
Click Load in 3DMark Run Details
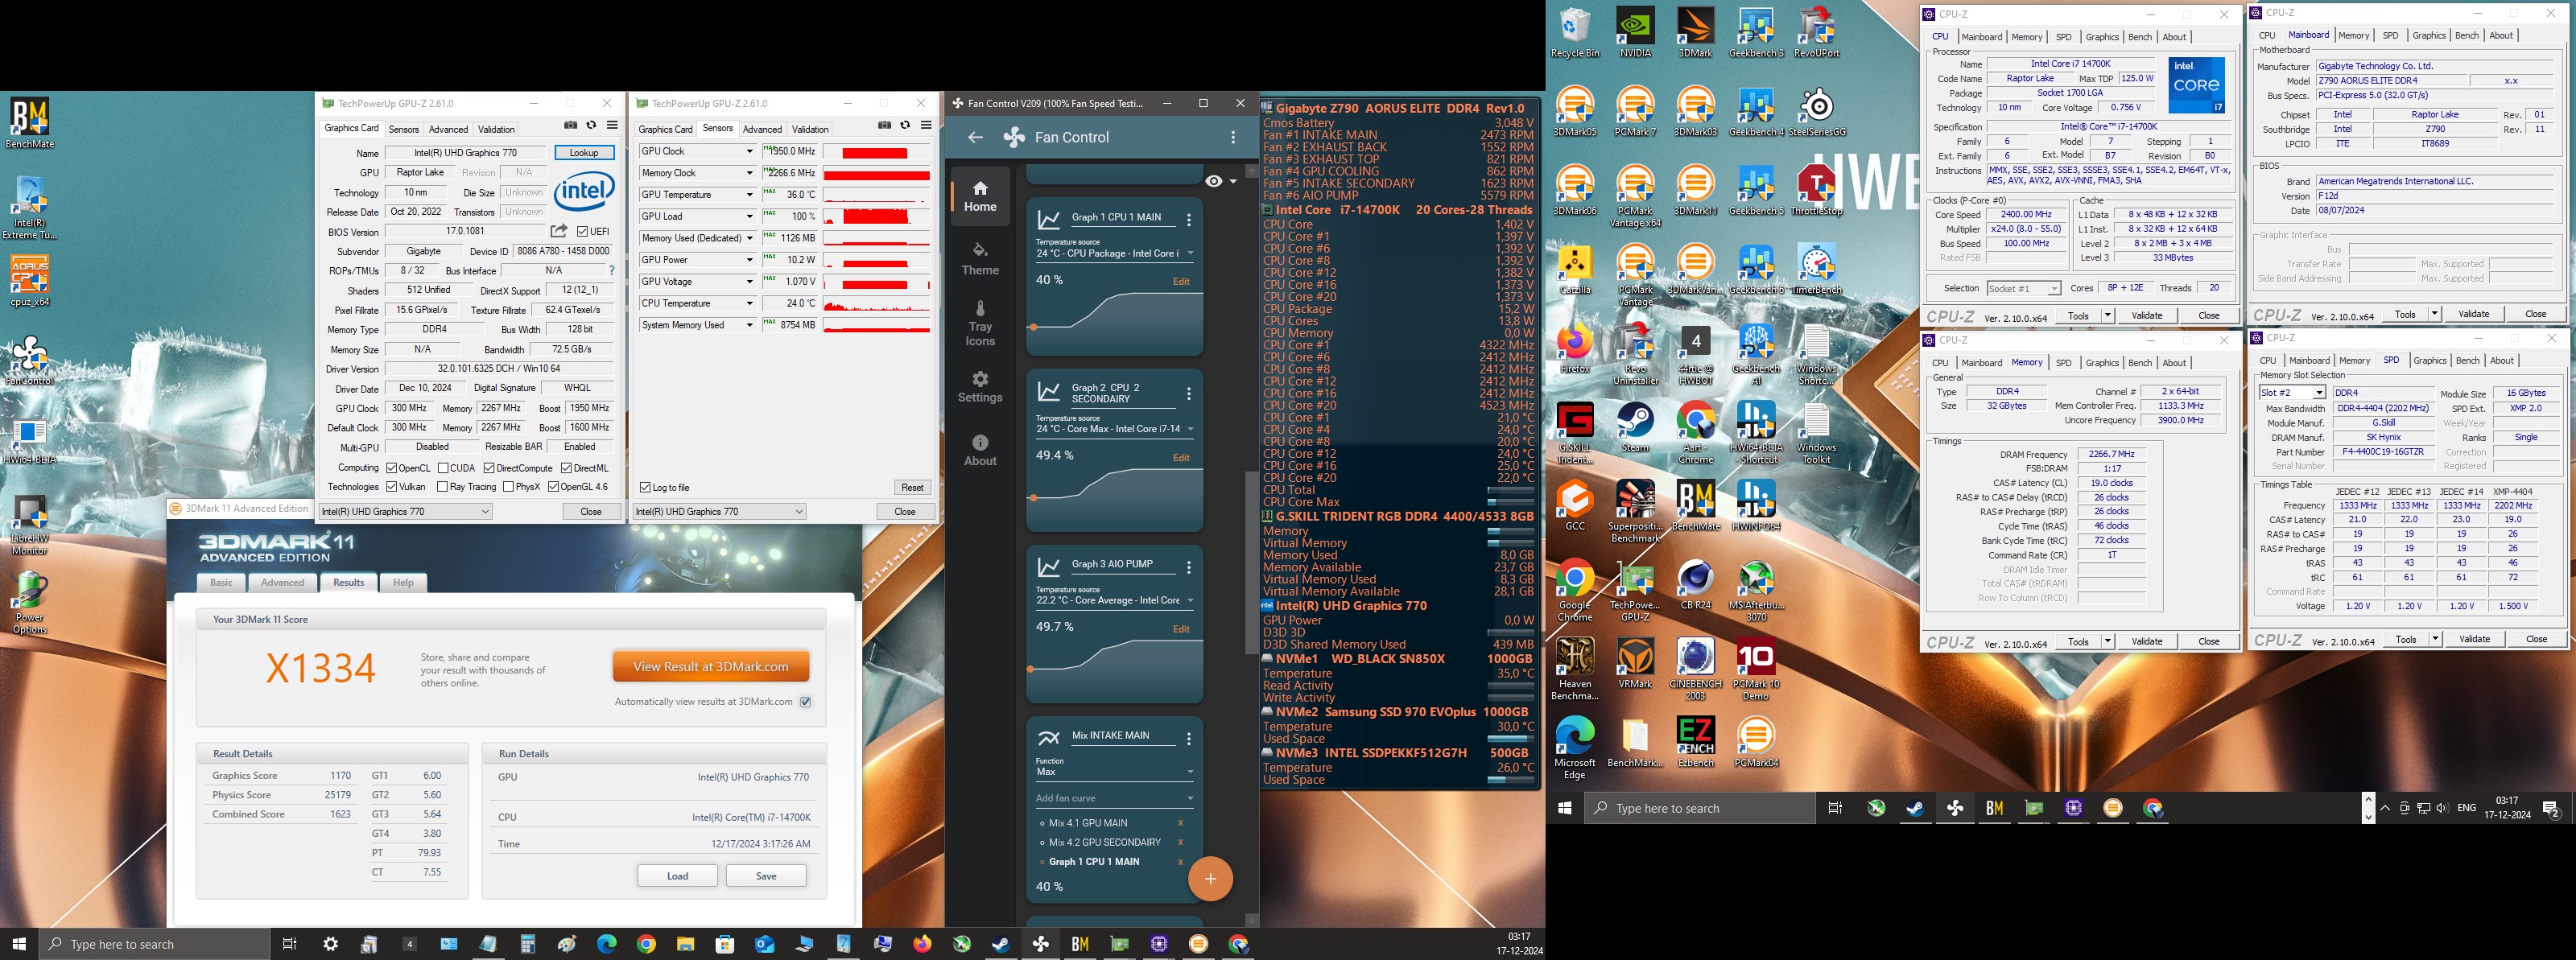point(677,876)
